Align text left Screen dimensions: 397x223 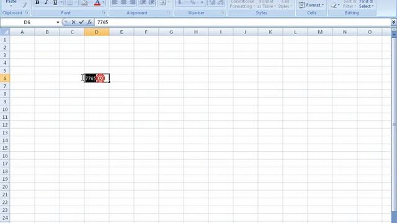tap(115, 2)
